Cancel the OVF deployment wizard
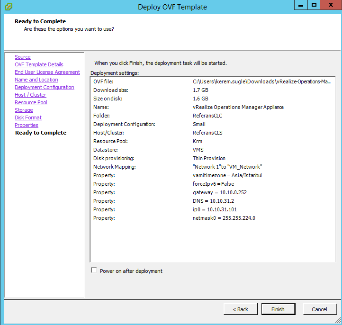 coord(320,309)
